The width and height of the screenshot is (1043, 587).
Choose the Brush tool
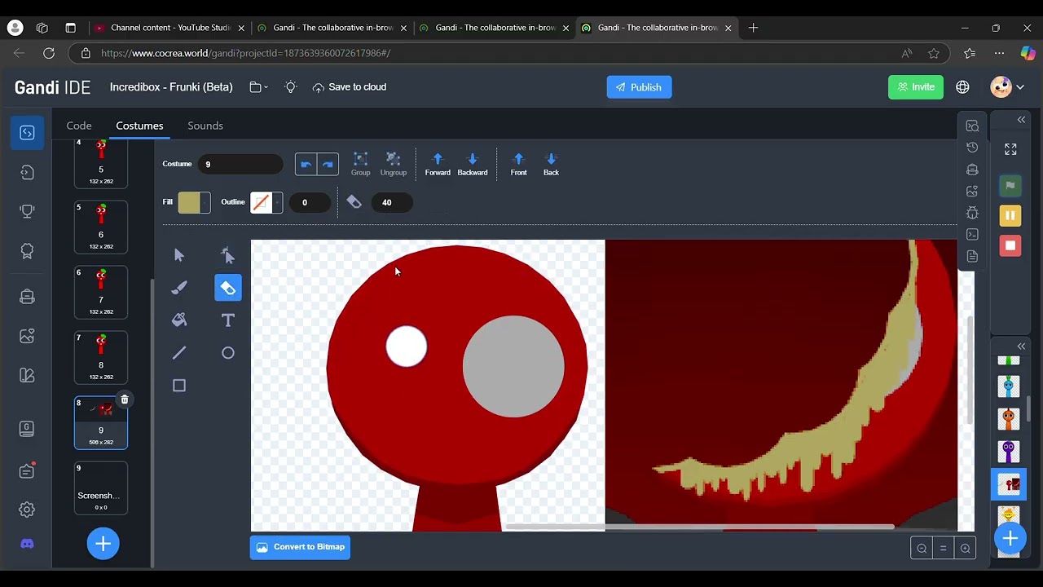[179, 288]
